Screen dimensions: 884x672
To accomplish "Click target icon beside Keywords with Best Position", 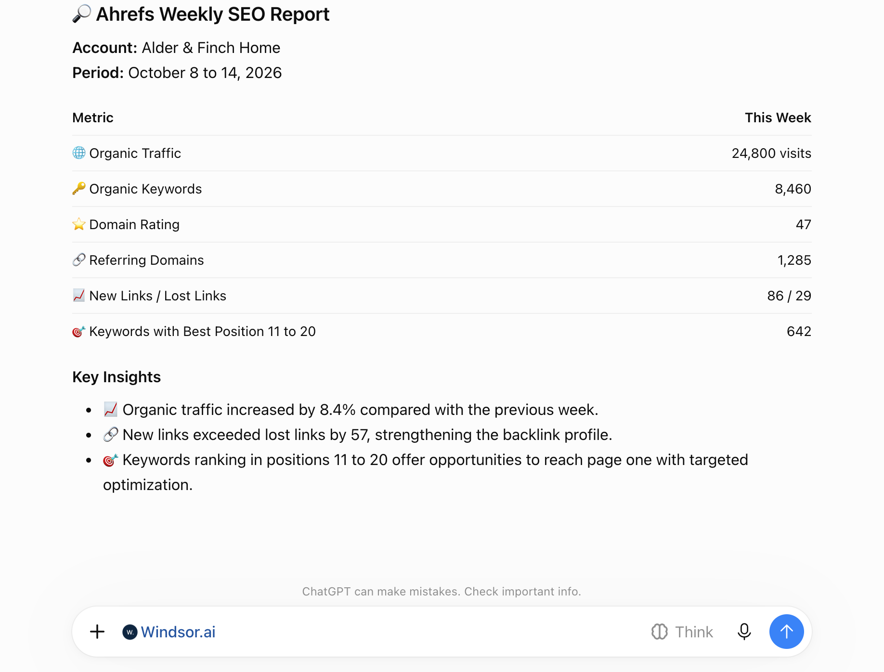I will (79, 331).
